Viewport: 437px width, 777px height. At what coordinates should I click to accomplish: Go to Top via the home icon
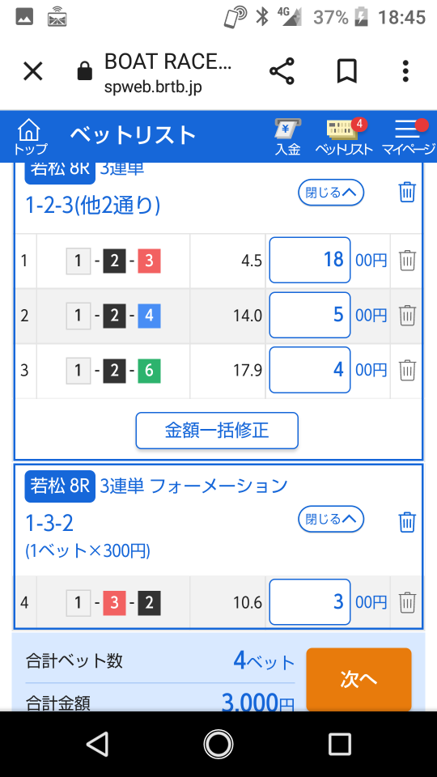(x=29, y=136)
